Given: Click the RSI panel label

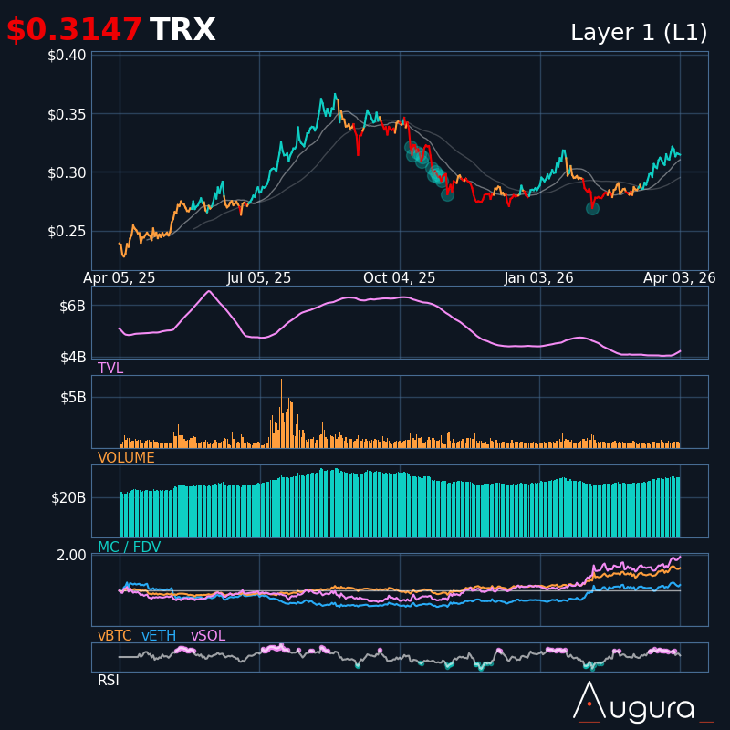Looking at the screenshot, I should [108, 681].
